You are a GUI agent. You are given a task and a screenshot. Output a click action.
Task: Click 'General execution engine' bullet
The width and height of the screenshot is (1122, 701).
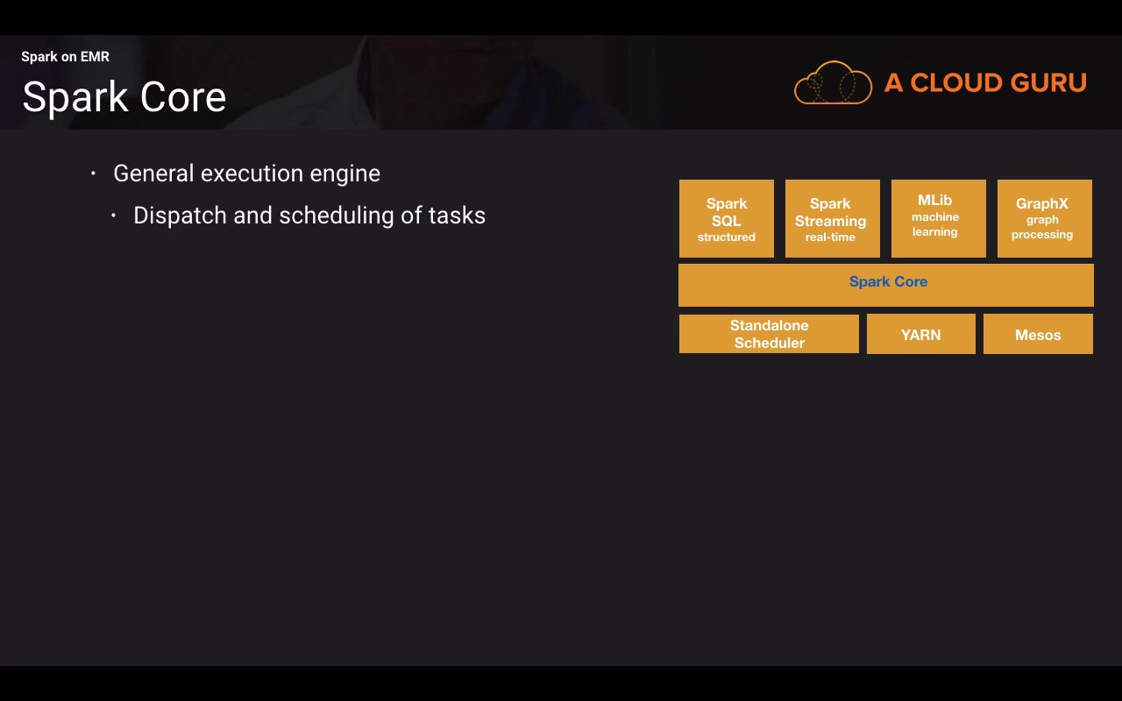pos(246,173)
